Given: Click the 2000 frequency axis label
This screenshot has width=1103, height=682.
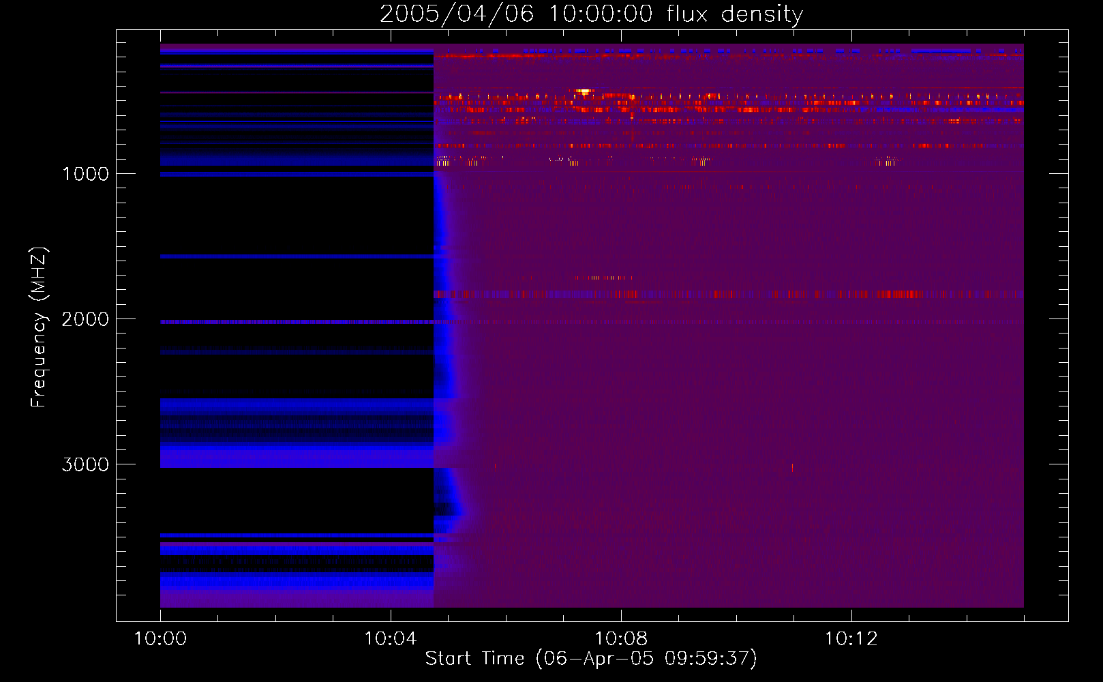Looking at the screenshot, I should [x=85, y=319].
